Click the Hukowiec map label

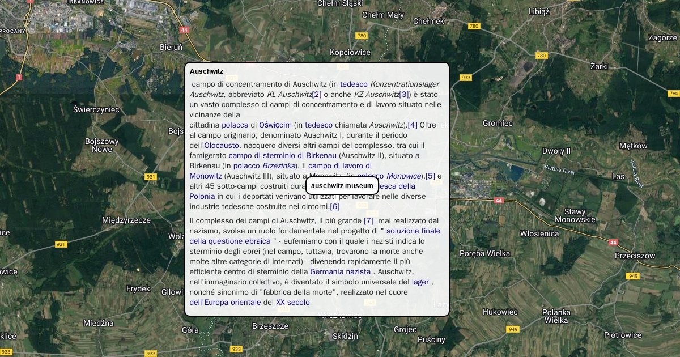pos(500,312)
